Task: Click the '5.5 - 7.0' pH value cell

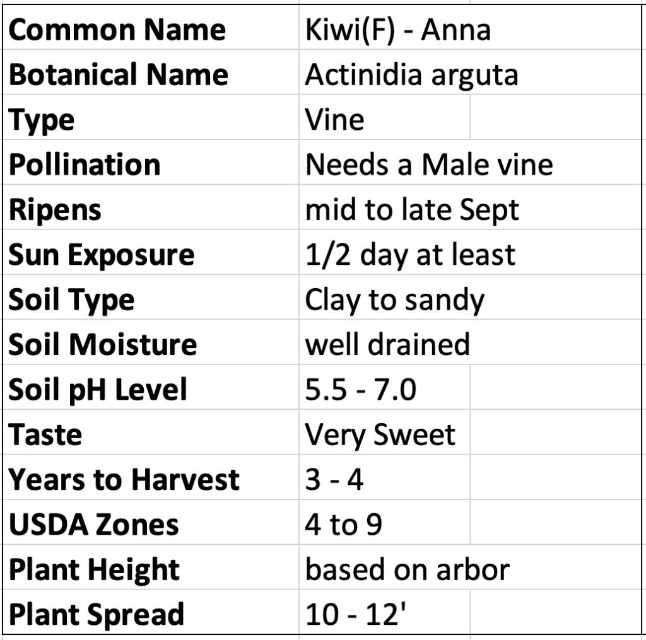Action: coord(361,390)
